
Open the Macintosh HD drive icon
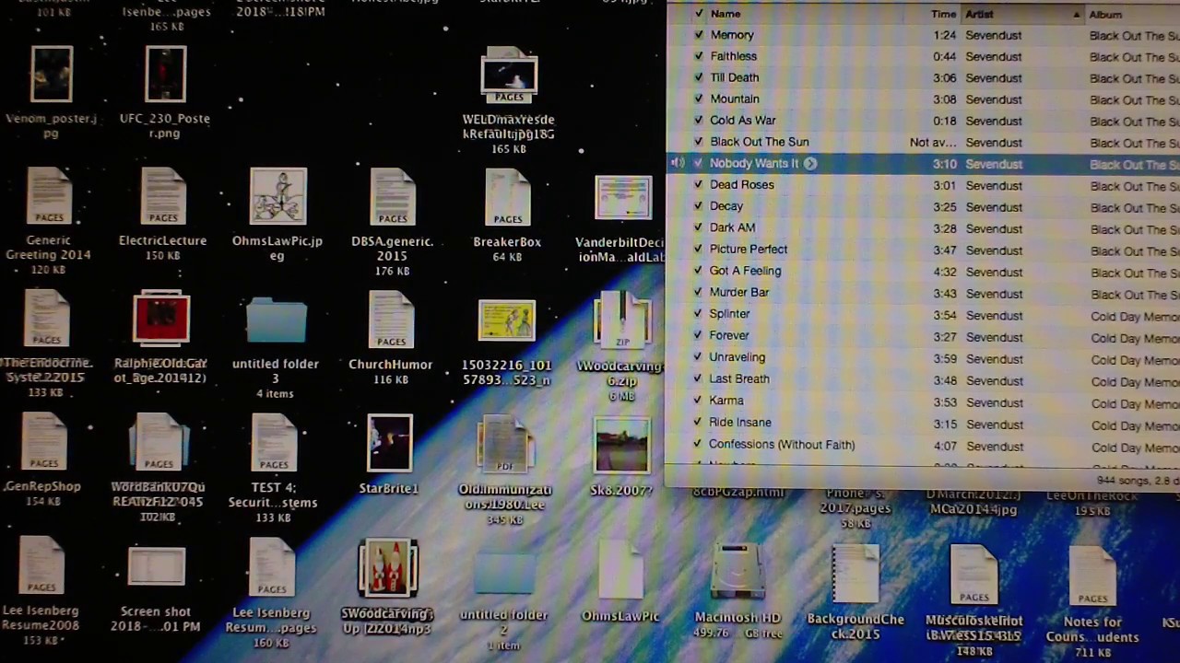coord(737,572)
